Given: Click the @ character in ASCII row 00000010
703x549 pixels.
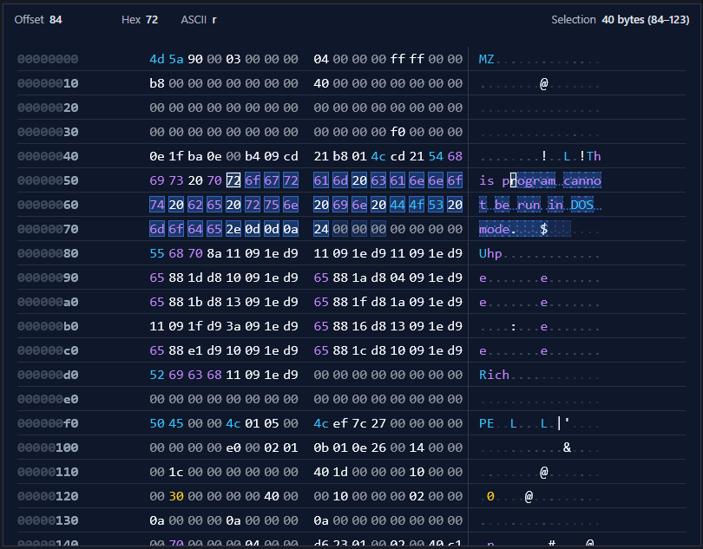Looking at the screenshot, I should click(544, 83).
